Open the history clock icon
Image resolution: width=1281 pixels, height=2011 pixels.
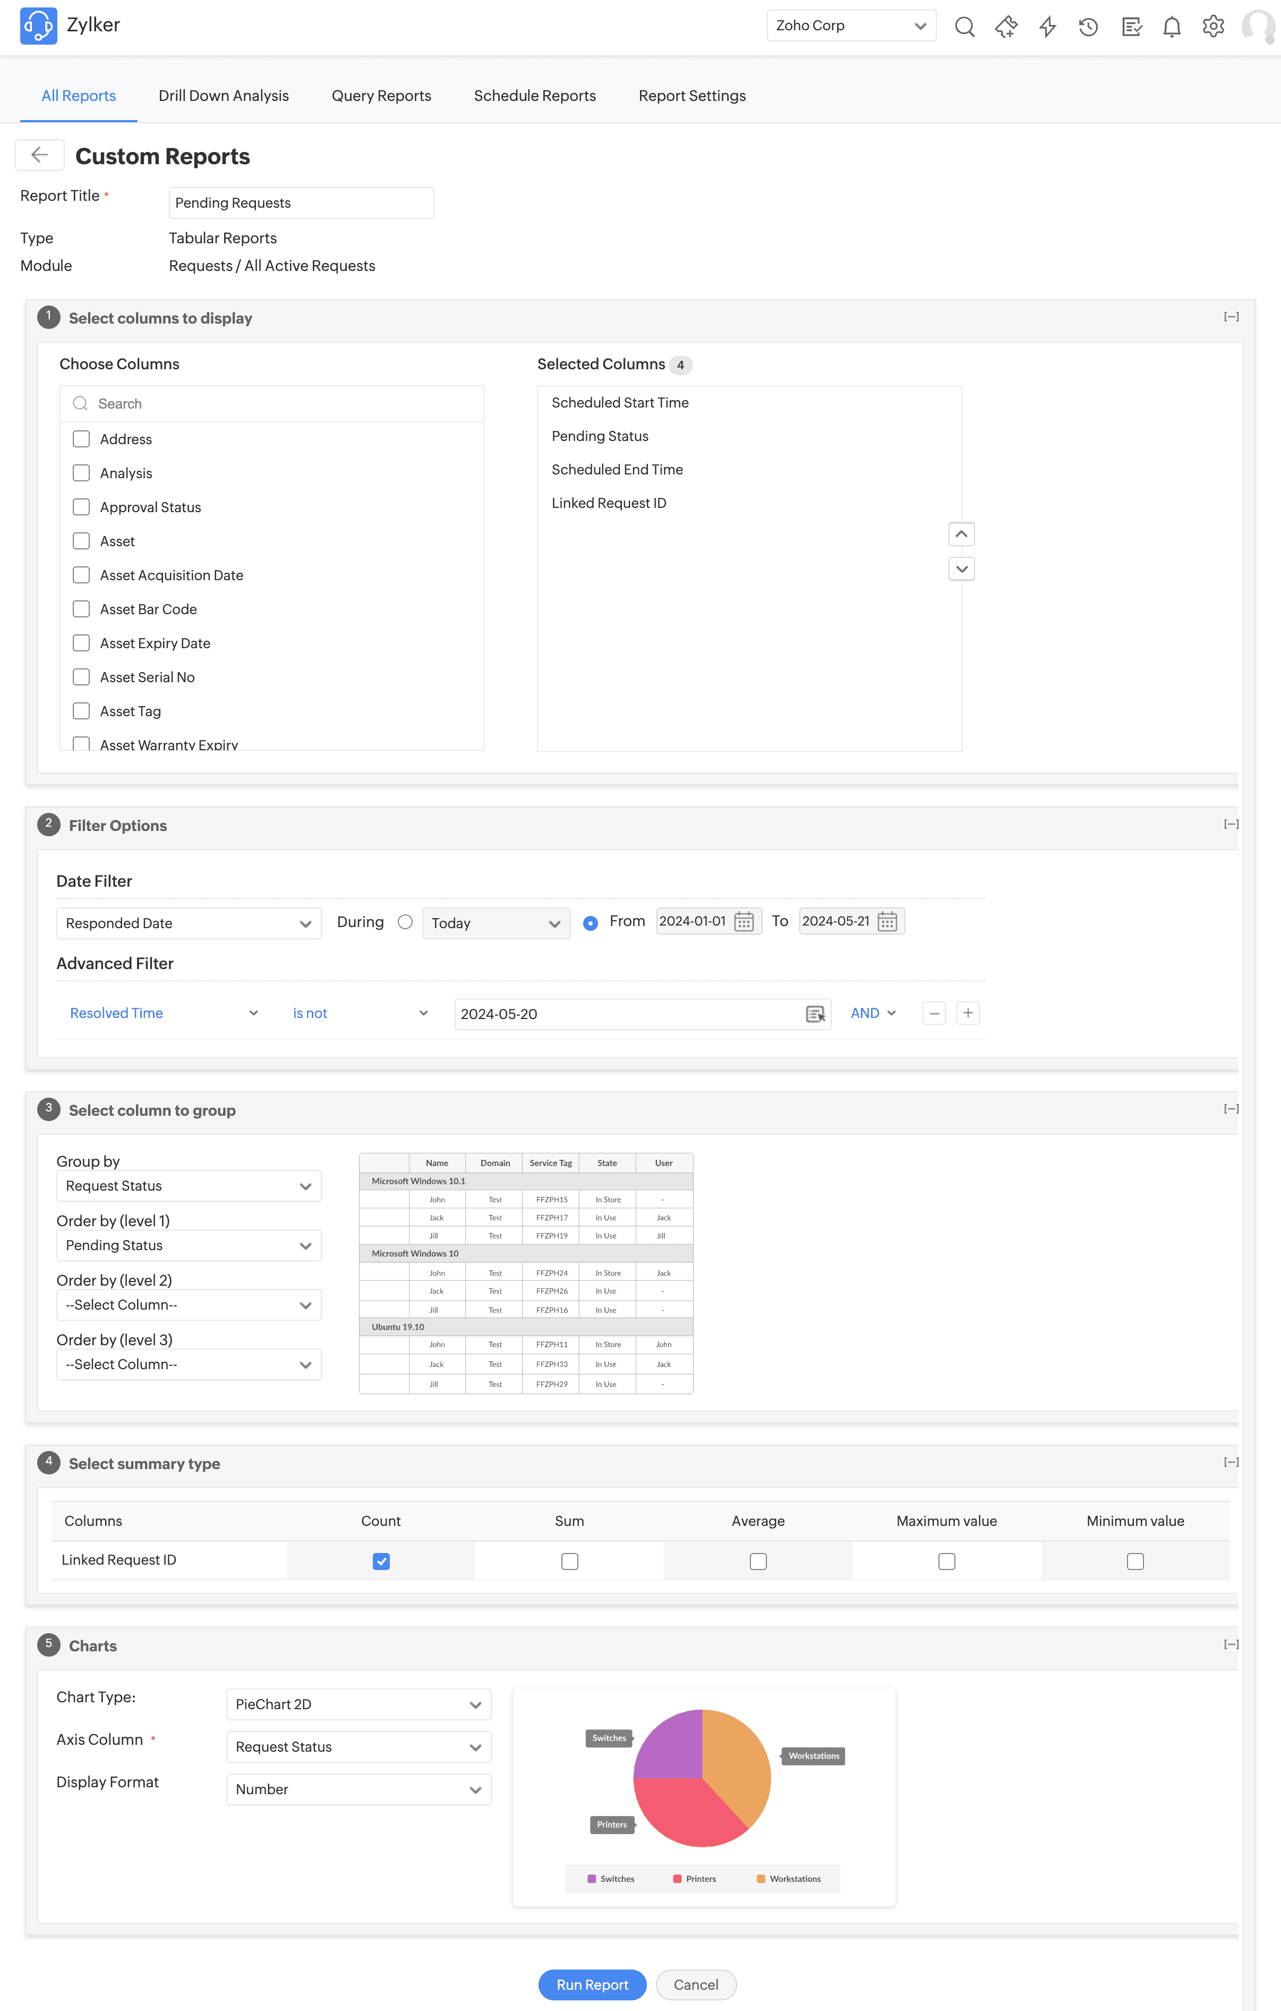click(1088, 27)
